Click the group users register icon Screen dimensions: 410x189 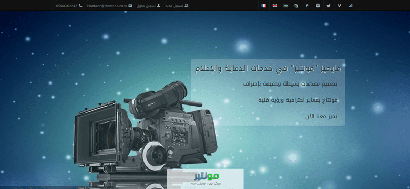186,5
